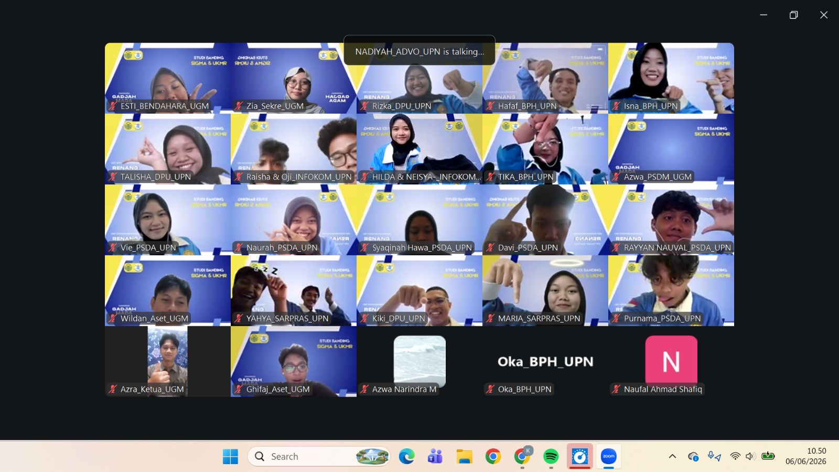
Task: Click muted mic icon beside Naufal Ahmad Shafiq
Action: click(616, 389)
